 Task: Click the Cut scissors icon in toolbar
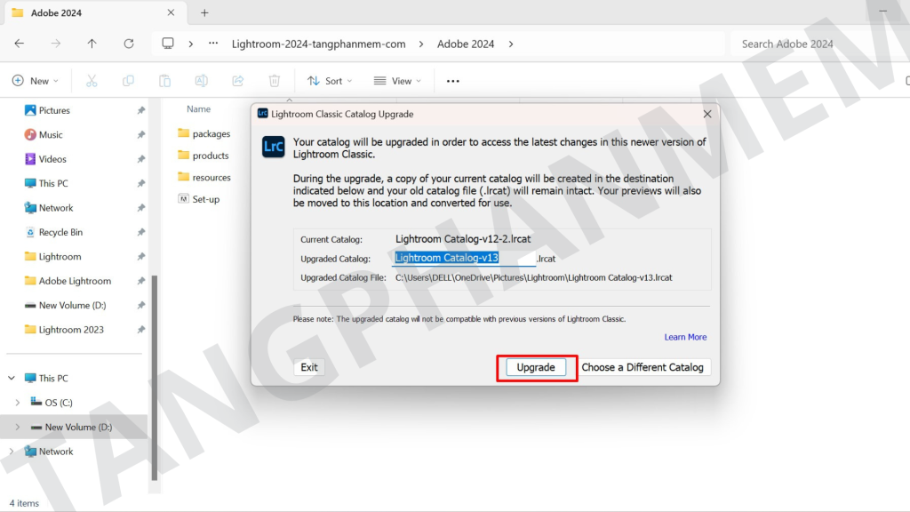[x=91, y=81]
